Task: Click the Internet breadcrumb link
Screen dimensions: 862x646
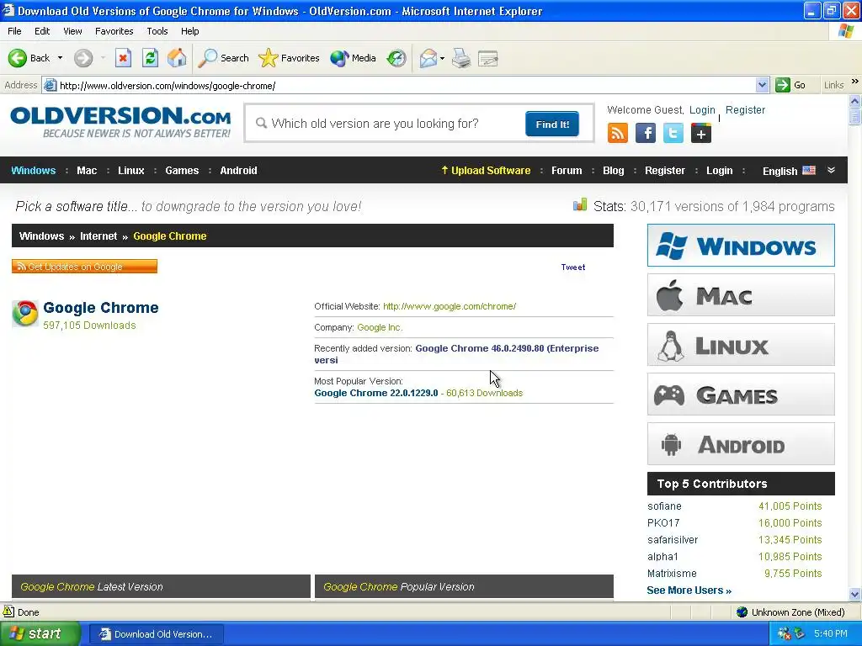Action: 98,236
